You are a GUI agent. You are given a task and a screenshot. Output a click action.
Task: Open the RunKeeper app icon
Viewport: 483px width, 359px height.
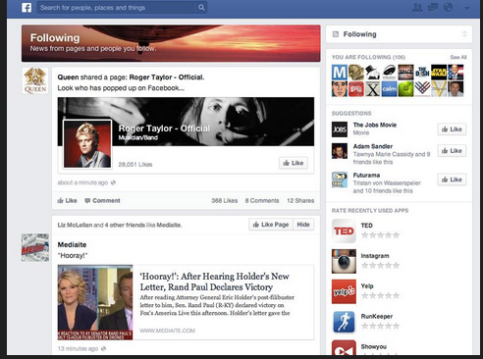(x=344, y=322)
